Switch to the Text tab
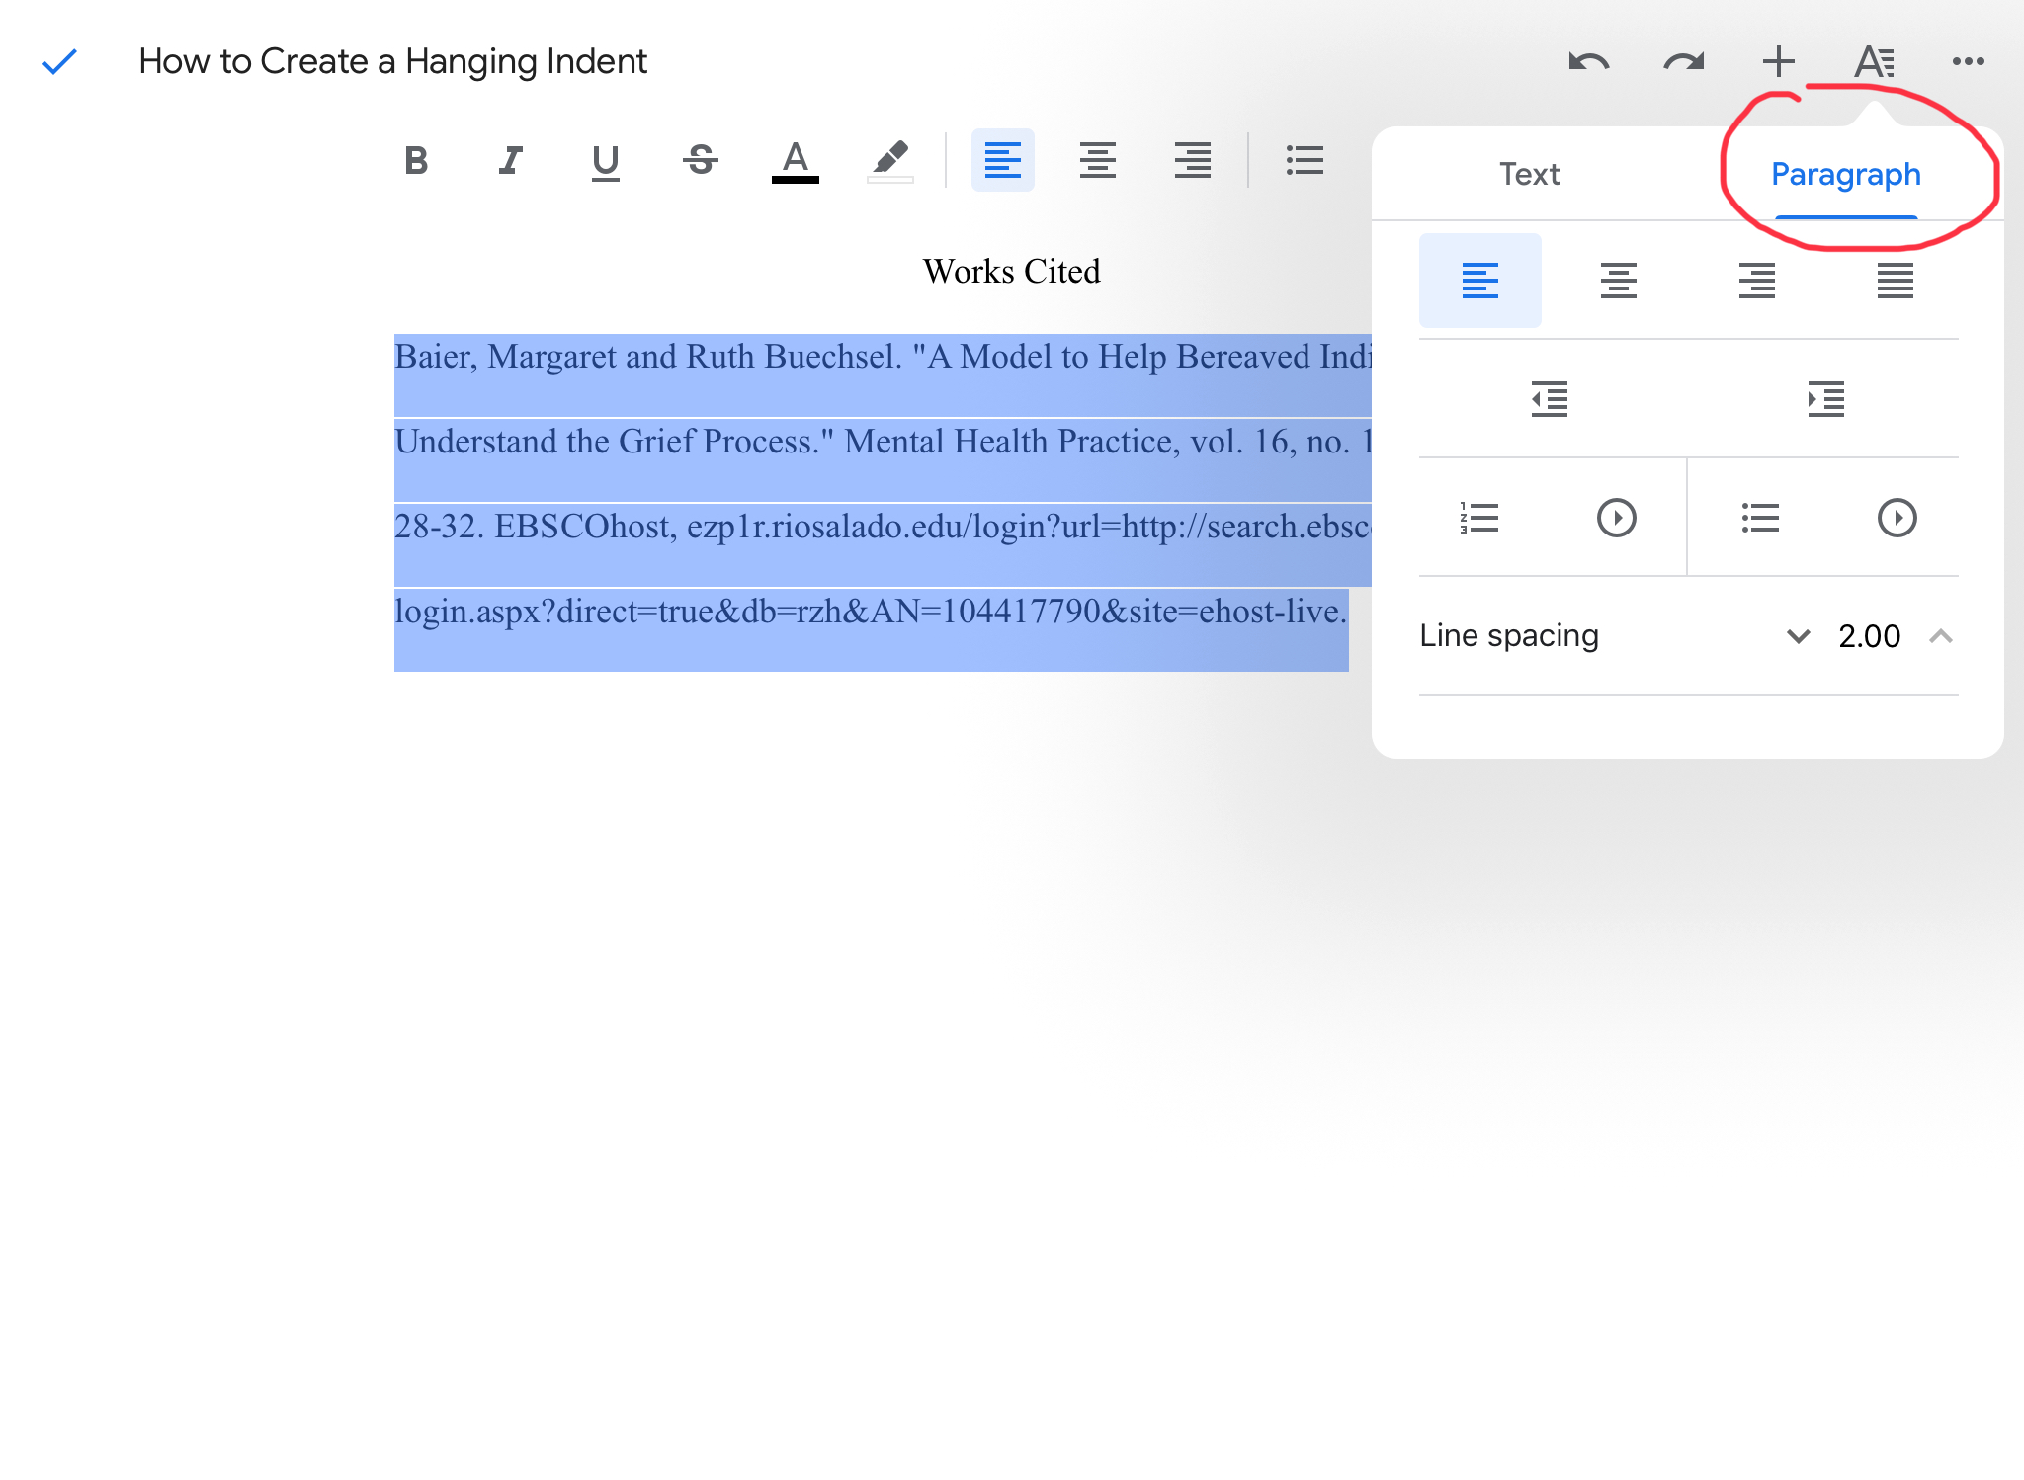 tap(1530, 174)
